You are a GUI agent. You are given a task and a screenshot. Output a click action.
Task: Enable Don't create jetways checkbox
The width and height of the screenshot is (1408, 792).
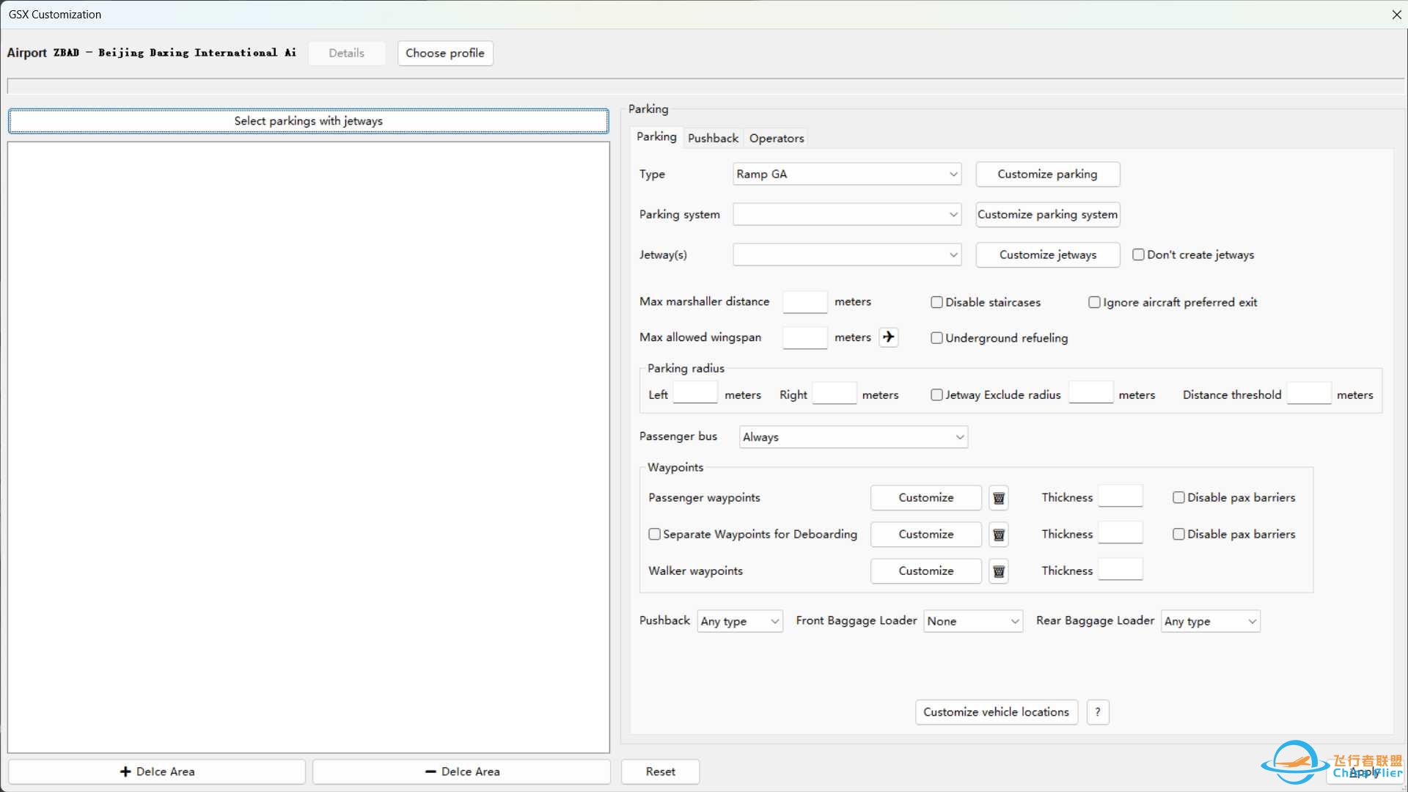click(x=1138, y=254)
